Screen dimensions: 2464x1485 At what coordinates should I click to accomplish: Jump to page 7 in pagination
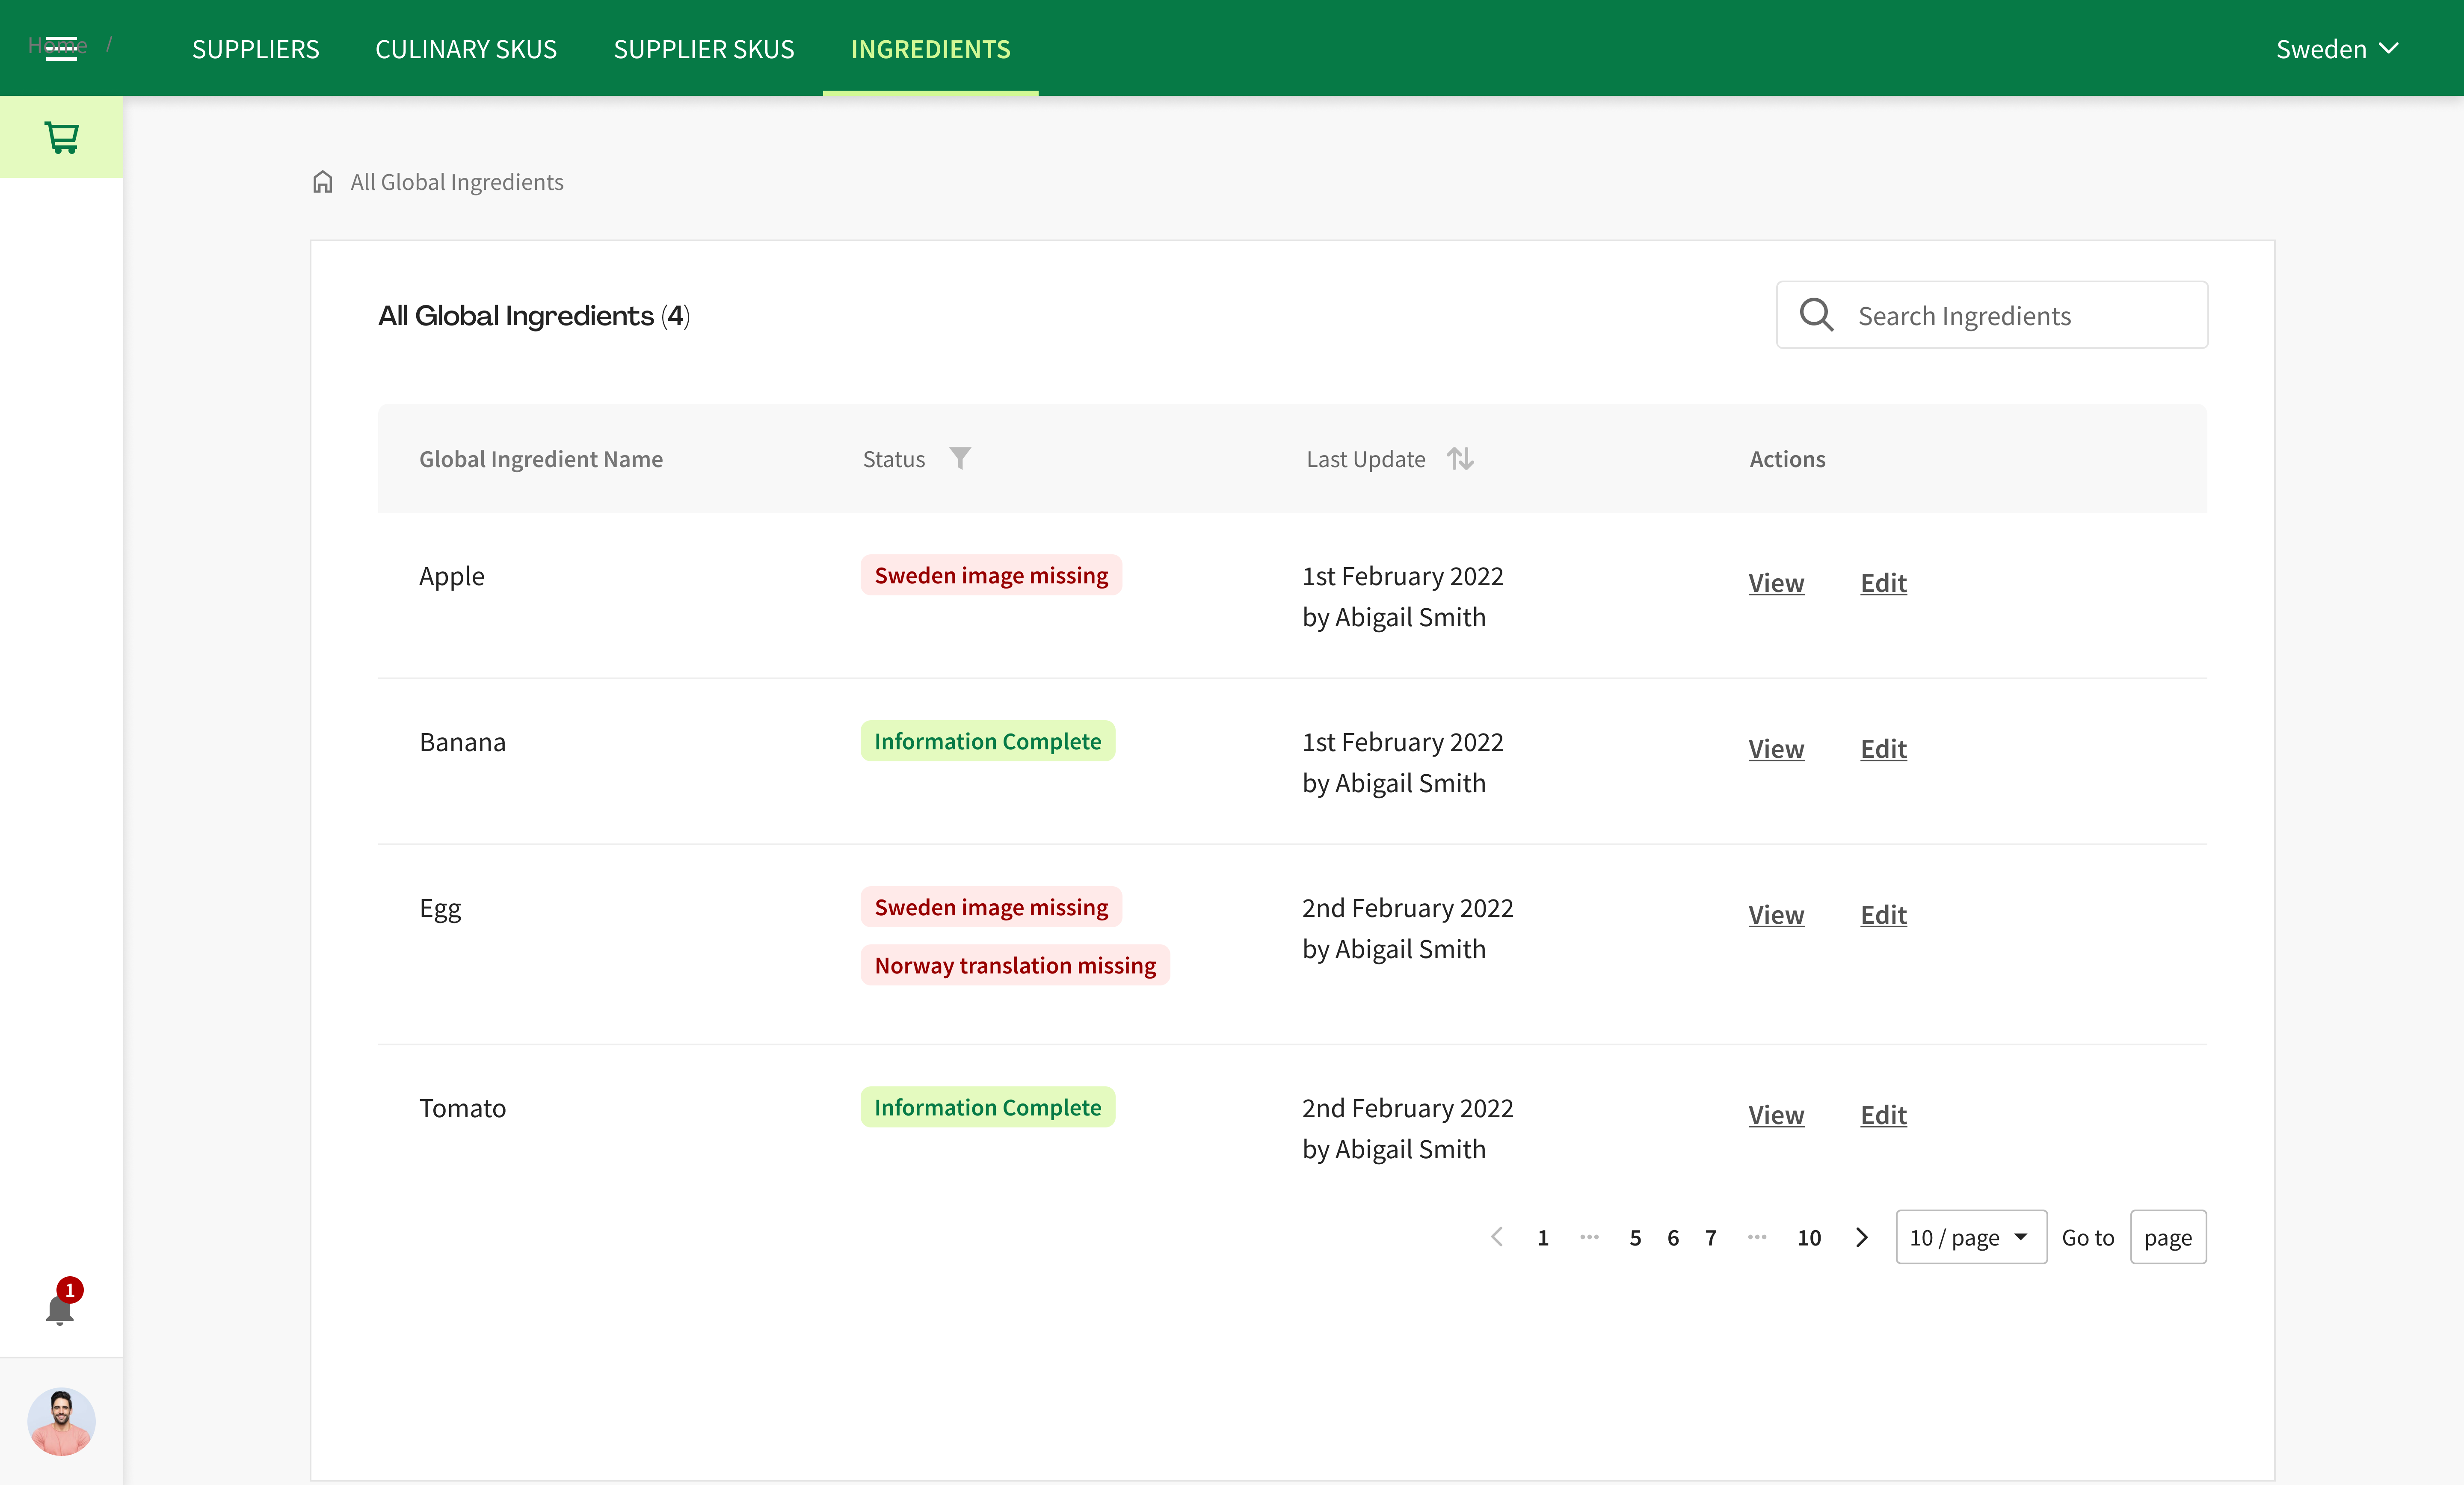click(1711, 1237)
